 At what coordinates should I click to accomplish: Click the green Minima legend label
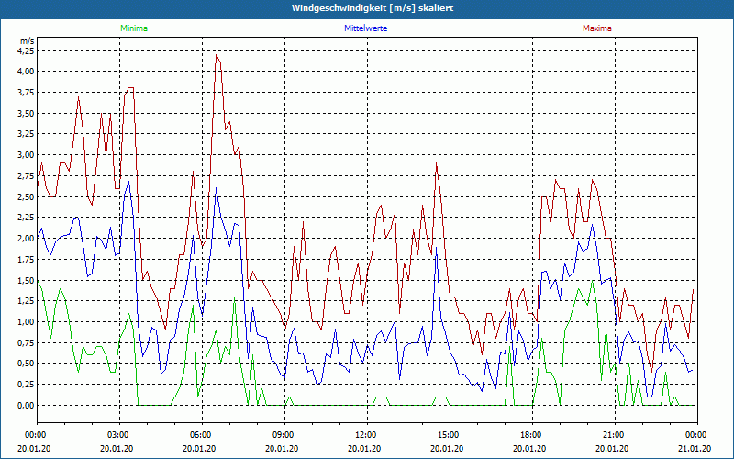click(x=134, y=28)
